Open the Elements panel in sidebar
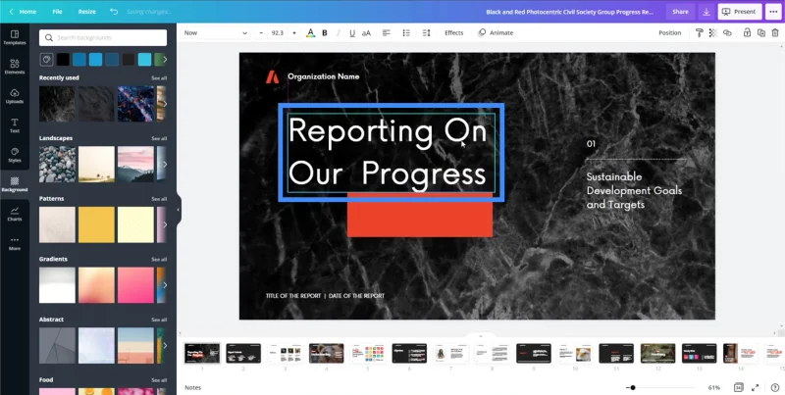785x395 pixels. (15, 67)
